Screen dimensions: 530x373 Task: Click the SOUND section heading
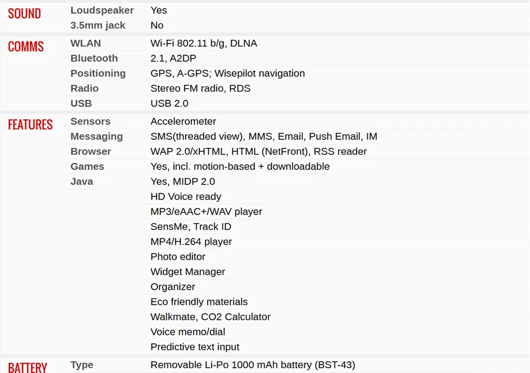pos(24,14)
